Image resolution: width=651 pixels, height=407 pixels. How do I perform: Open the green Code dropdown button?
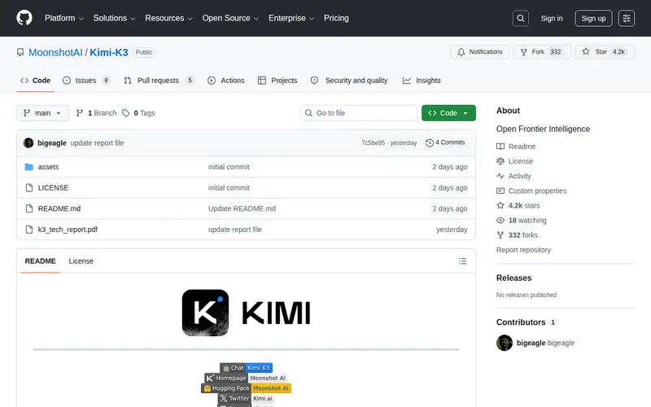click(448, 113)
